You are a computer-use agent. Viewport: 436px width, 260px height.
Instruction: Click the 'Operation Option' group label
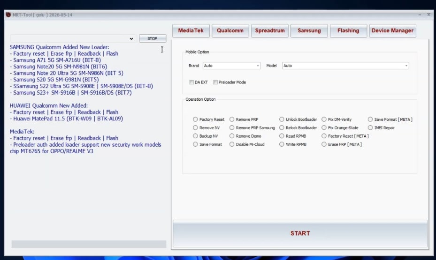click(x=200, y=99)
